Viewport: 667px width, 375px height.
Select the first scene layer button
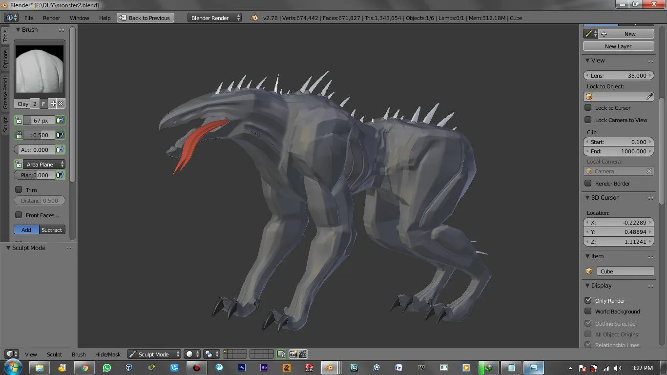click(x=225, y=352)
